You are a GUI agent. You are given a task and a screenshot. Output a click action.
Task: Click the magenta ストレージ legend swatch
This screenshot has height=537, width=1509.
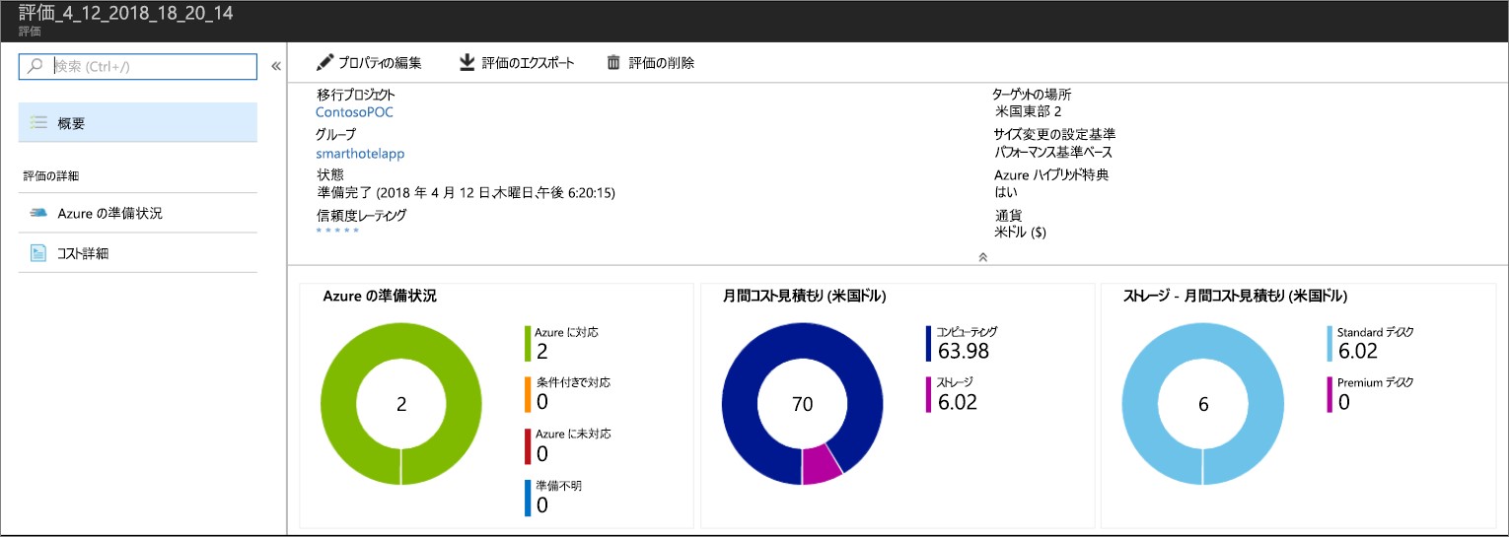click(x=929, y=394)
